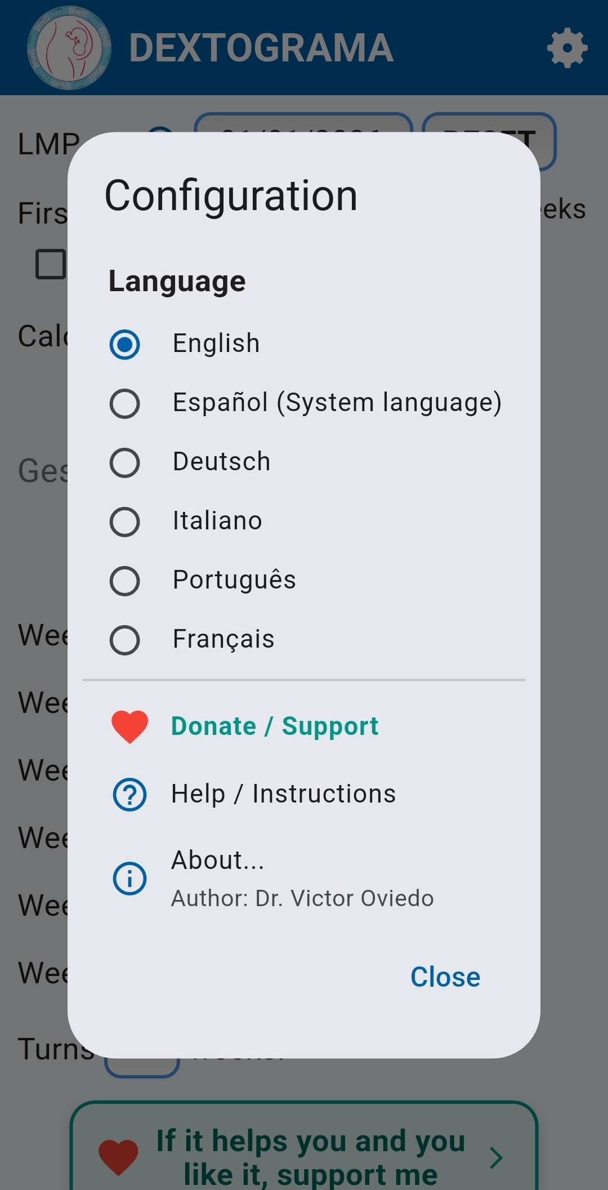608x1190 pixels.
Task: Close the Configuration dialog
Action: point(445,977)
